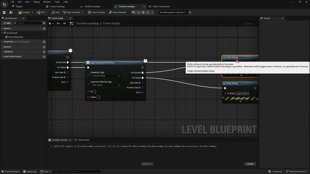This screenshot has height=174, width=310.
Task: Start Play in Editor
Action: [134, 13]
